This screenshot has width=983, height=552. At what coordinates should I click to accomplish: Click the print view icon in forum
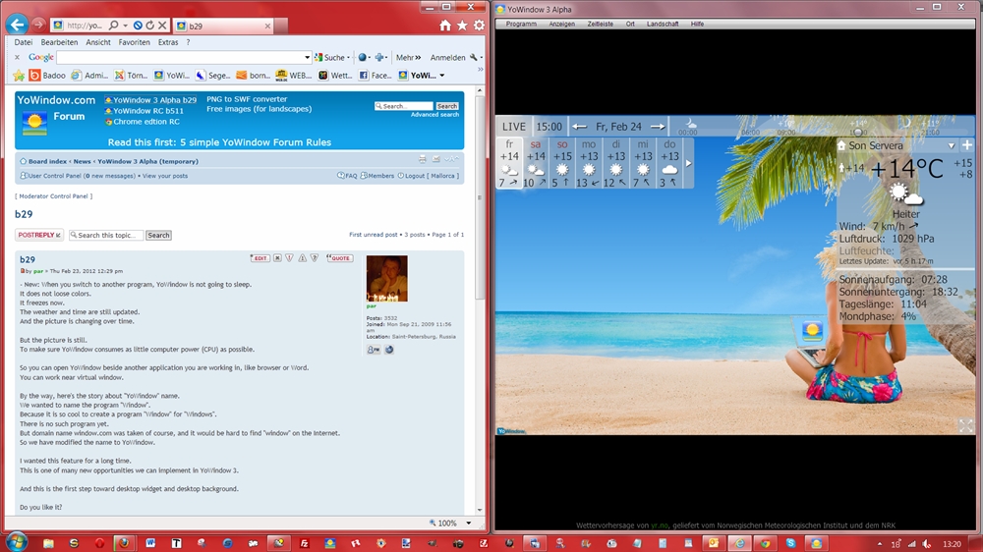tap(423, 159)
